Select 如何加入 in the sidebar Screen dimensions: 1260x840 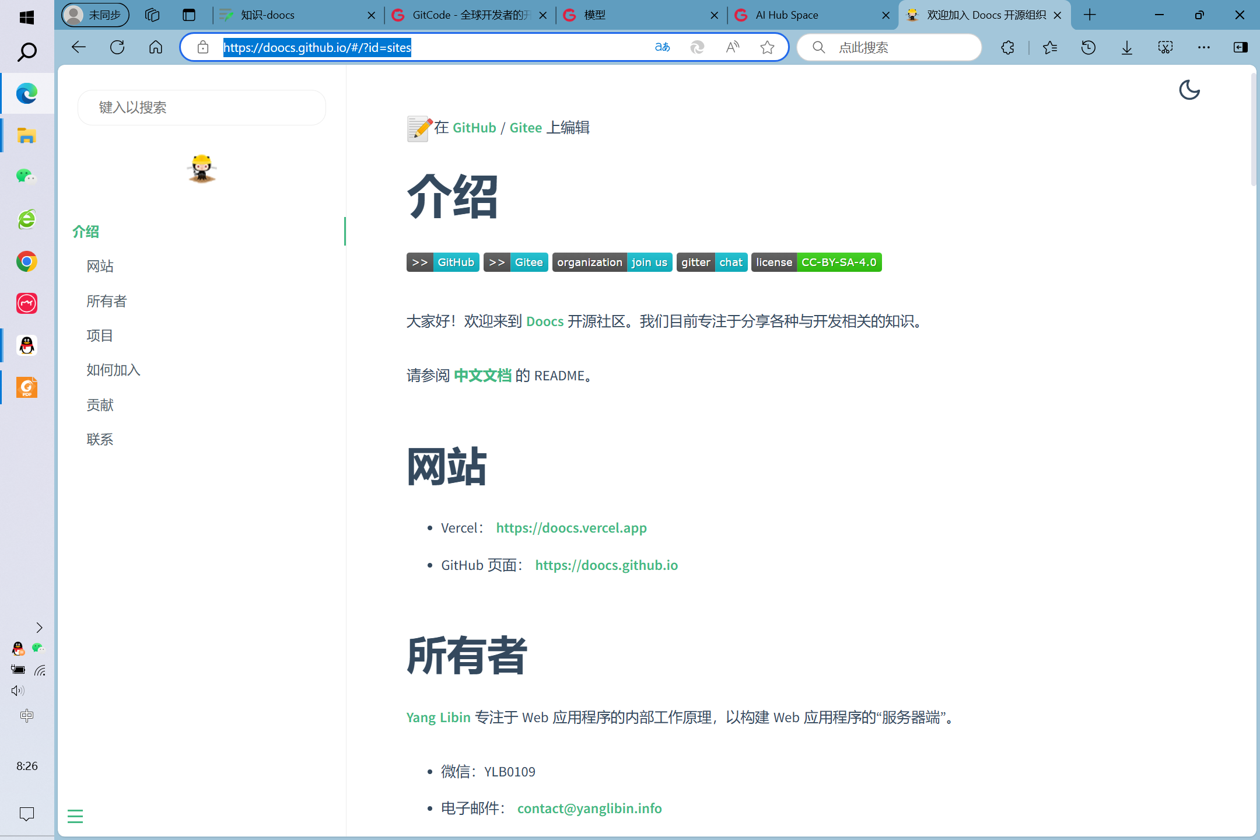pyautogui.click(x=113, y=370)
